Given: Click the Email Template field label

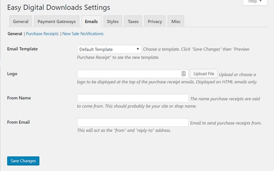Looking at the screenshot, I should [x=23, y=49].
